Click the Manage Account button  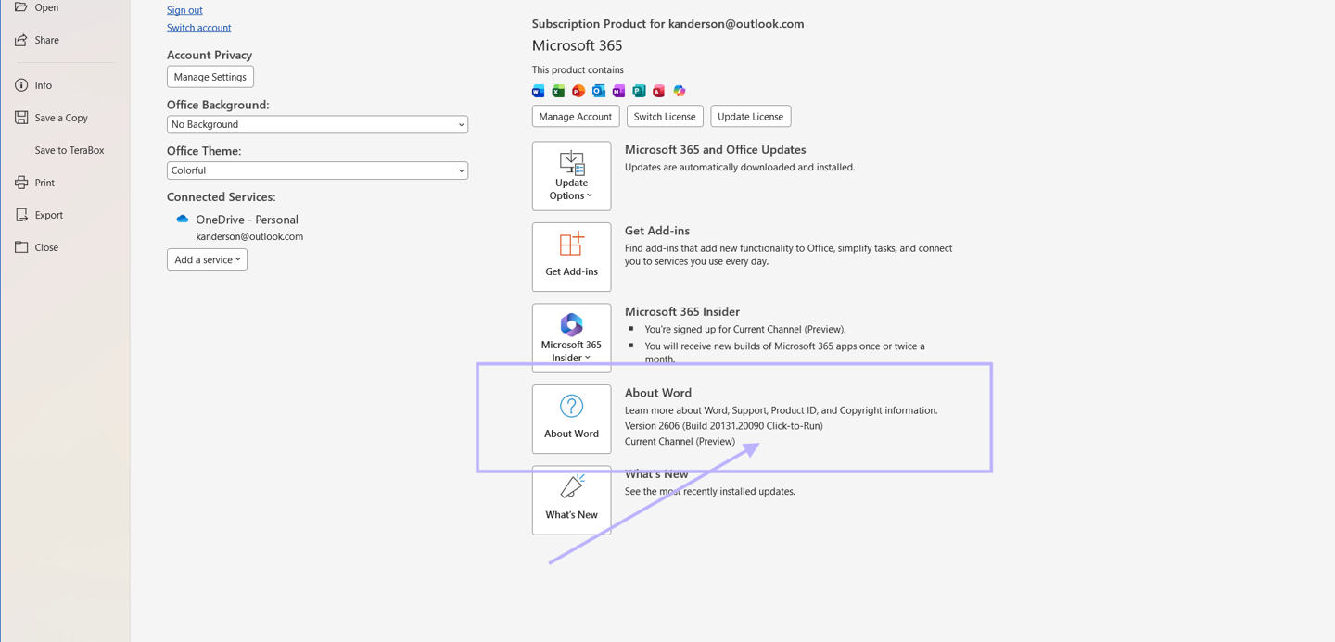tap(576, 117)
